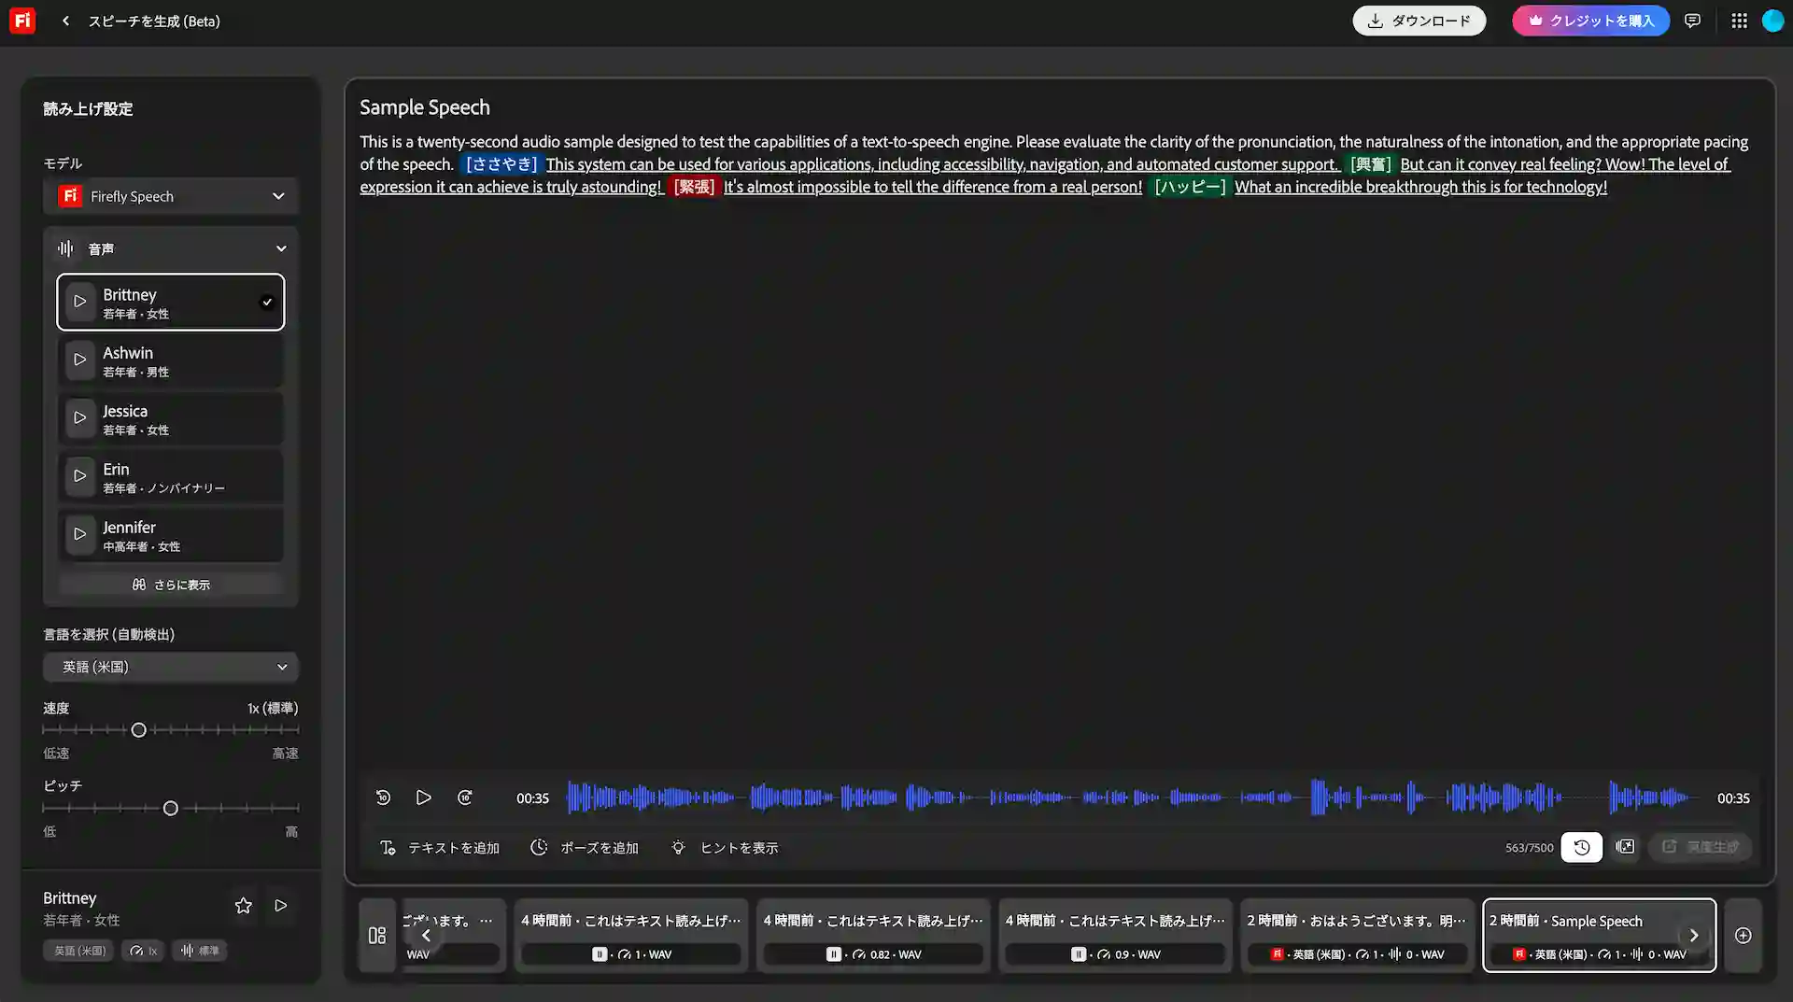
Task: Click the speech feedback comment icon
Action: (x=1692, y=20)
